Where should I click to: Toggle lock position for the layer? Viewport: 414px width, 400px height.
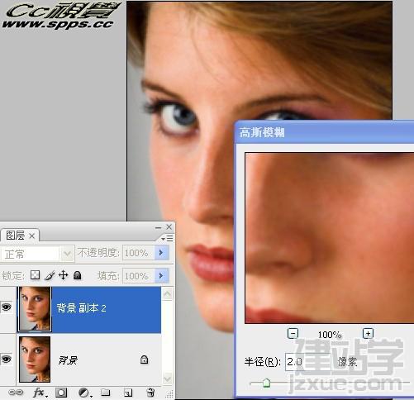tap(64, 275)
